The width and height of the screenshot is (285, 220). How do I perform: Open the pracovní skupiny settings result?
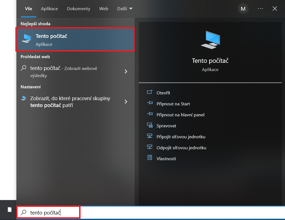pos(75,102)
